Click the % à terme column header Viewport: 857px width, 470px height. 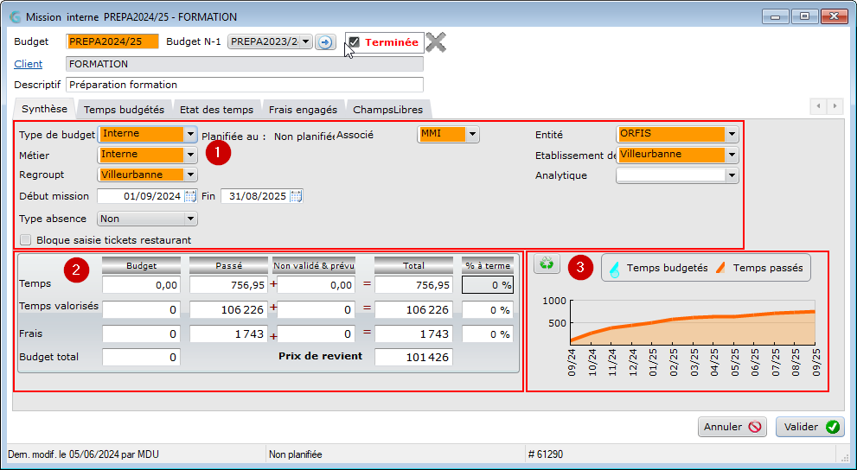pyautogui.click(x=488, y=265)
